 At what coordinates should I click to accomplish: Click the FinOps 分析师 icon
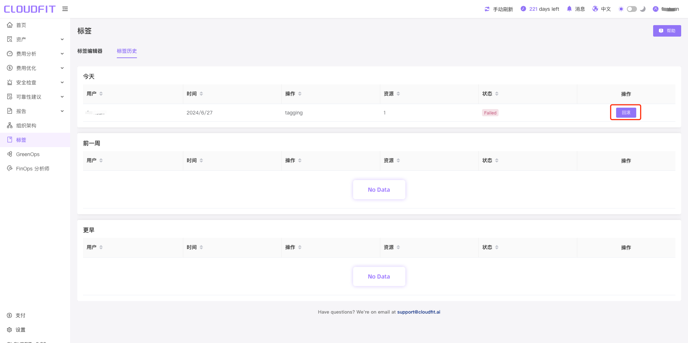point(10,168)
